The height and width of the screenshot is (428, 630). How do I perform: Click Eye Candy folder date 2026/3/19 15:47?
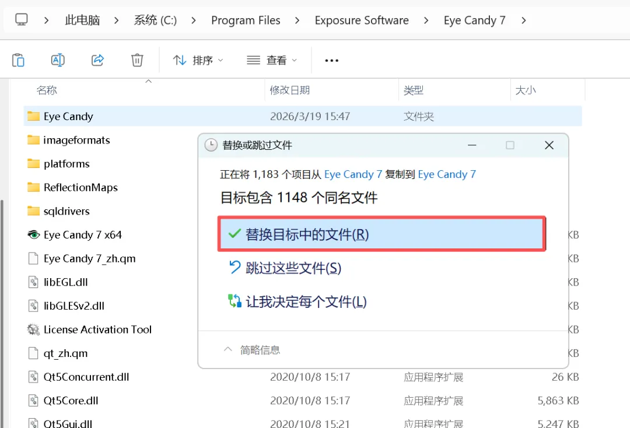310,116
